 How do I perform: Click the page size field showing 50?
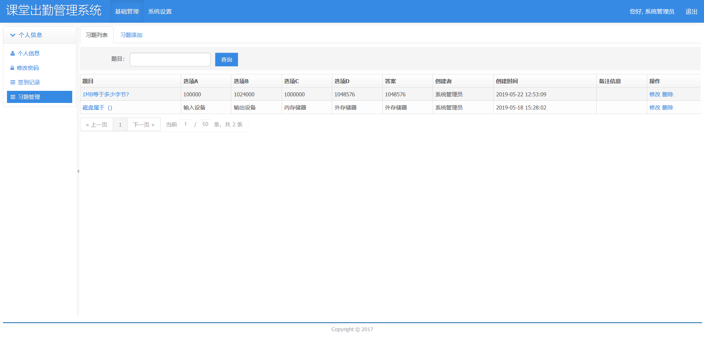(205, 125)
